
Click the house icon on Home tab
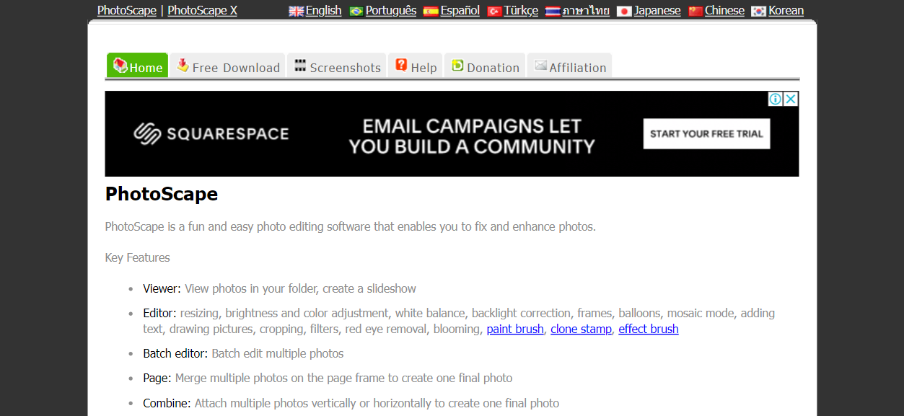coord(120,66)
